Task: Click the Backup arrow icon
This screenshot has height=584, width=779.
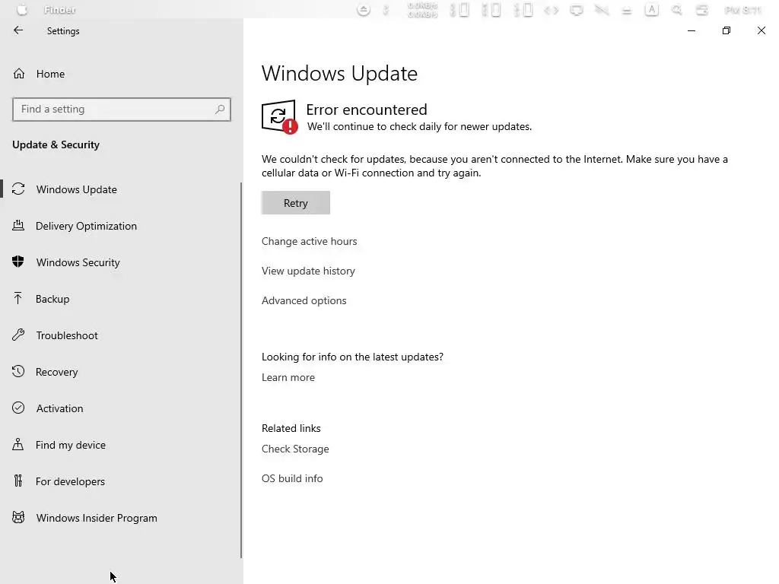Action: click(18, 298)
